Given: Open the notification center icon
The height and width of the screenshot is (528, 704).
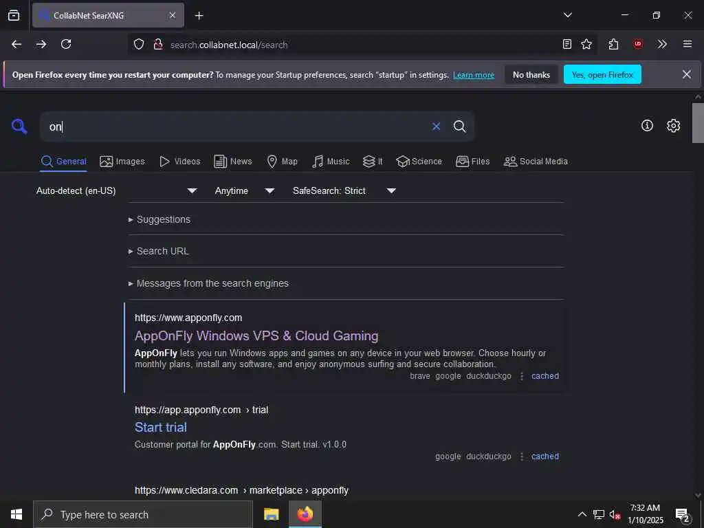Looking at the screenshot, I should click(683, 514).
